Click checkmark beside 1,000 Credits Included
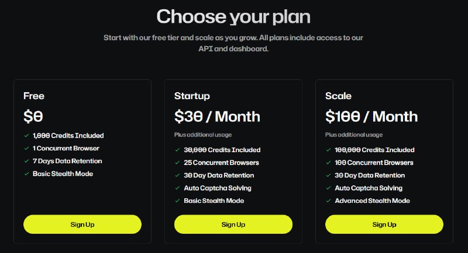The image size is (468, 253). click(x=26, y=135)
